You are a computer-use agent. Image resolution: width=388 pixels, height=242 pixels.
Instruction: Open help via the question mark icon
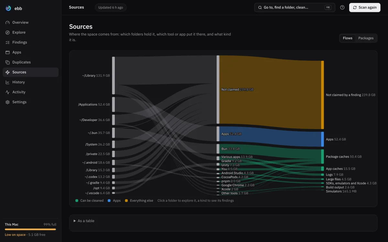point(342,7)
